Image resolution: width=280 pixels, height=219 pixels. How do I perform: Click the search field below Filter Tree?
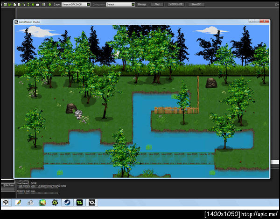click(8, 189)
